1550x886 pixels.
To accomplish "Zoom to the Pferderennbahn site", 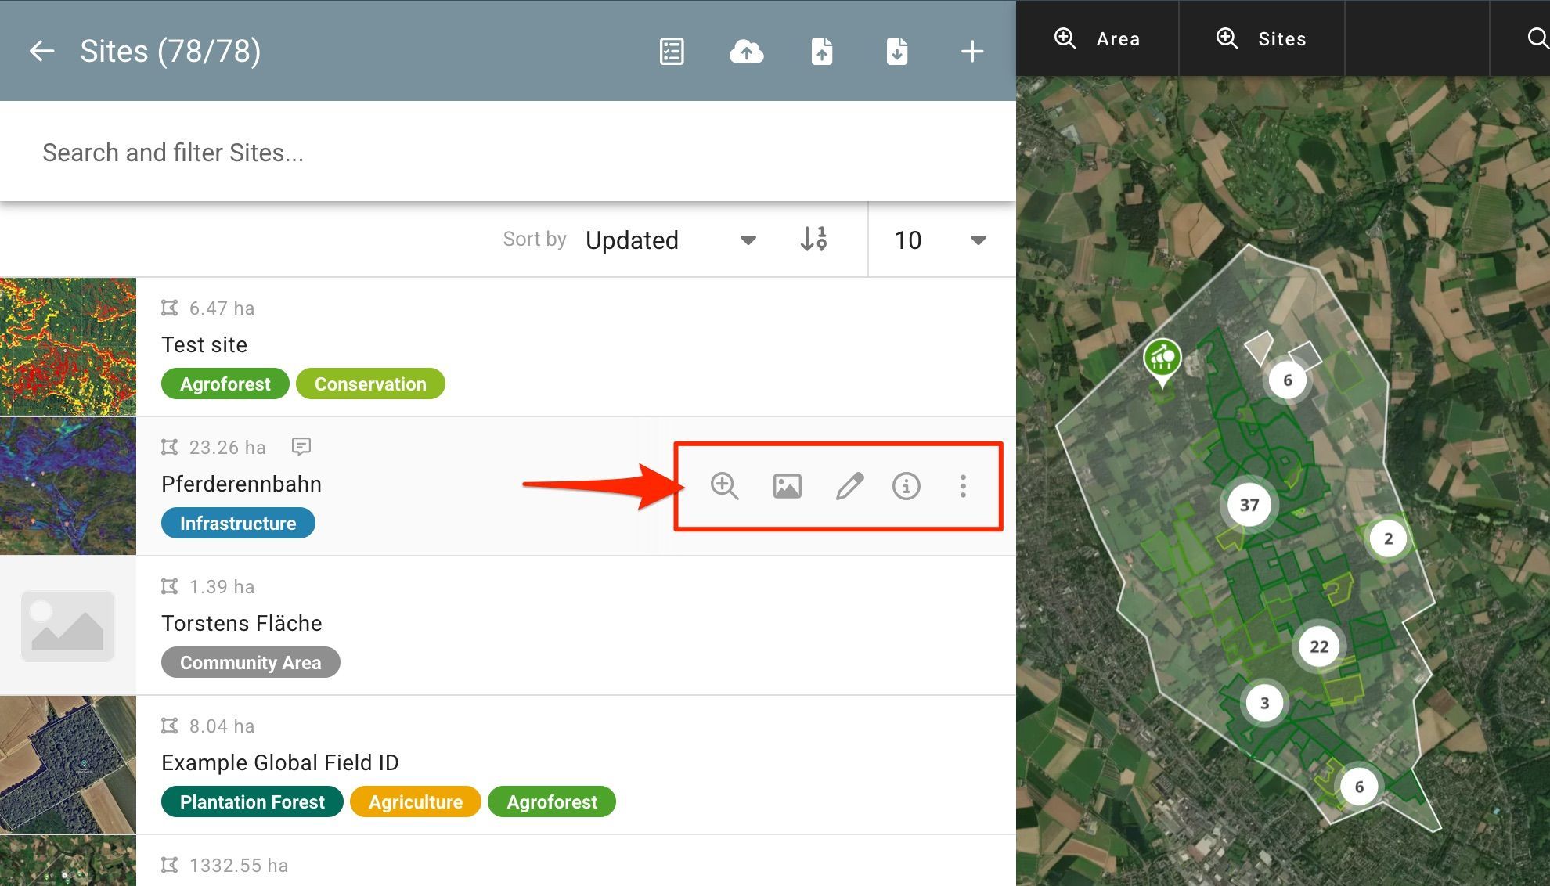I will pyautogui.click(x=724, y=486).
